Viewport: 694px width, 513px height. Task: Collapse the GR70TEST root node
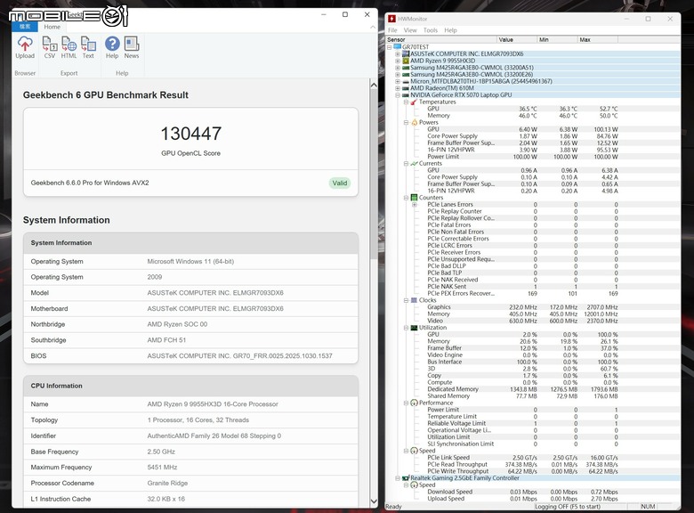click(389, 47)
